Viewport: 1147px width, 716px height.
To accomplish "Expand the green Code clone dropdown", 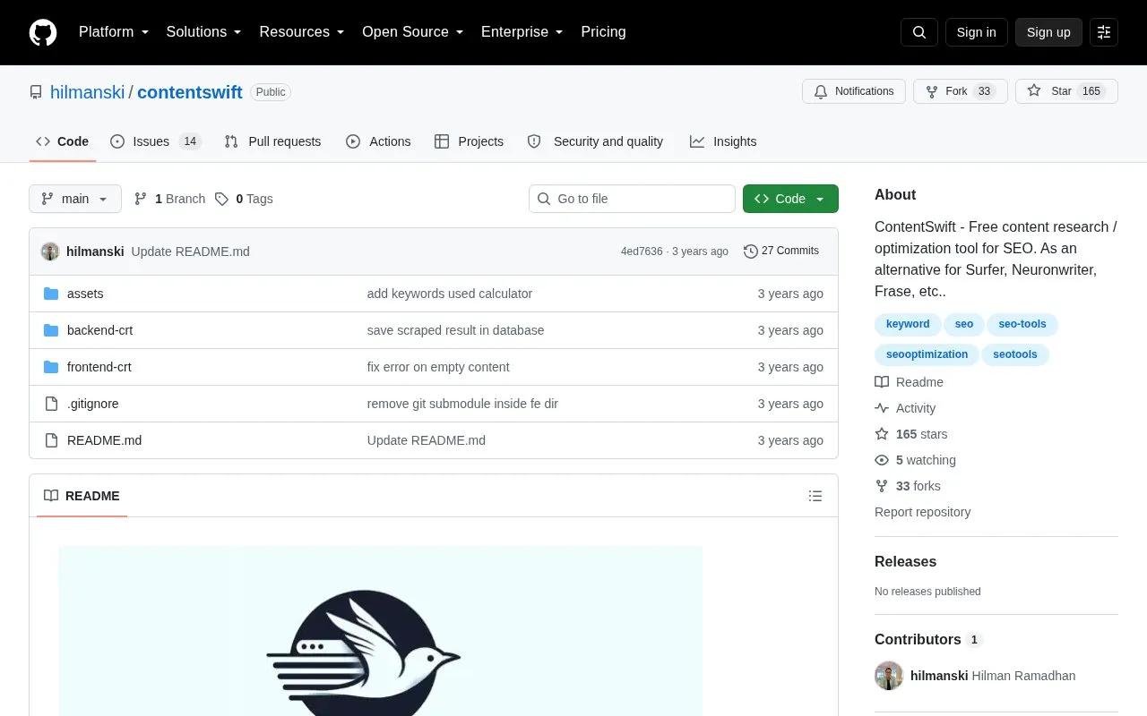I will click(790, 199).
